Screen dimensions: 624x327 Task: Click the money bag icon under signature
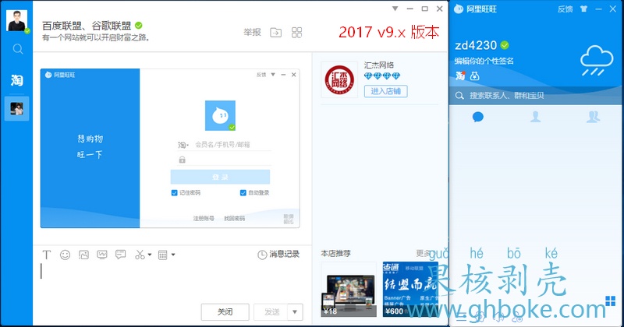point(474,76)
